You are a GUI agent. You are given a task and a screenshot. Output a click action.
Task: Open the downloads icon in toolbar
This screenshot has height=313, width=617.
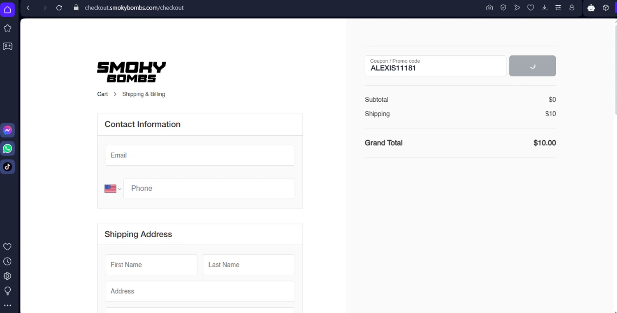tap(544, 8)
